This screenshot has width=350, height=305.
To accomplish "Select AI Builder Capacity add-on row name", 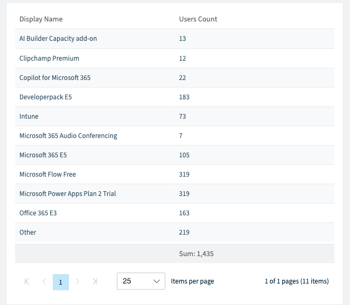I will tap(58, 39).
